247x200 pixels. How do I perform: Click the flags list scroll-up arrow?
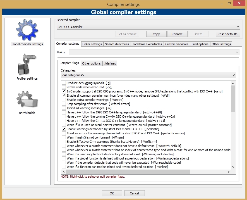coord(233,83)
